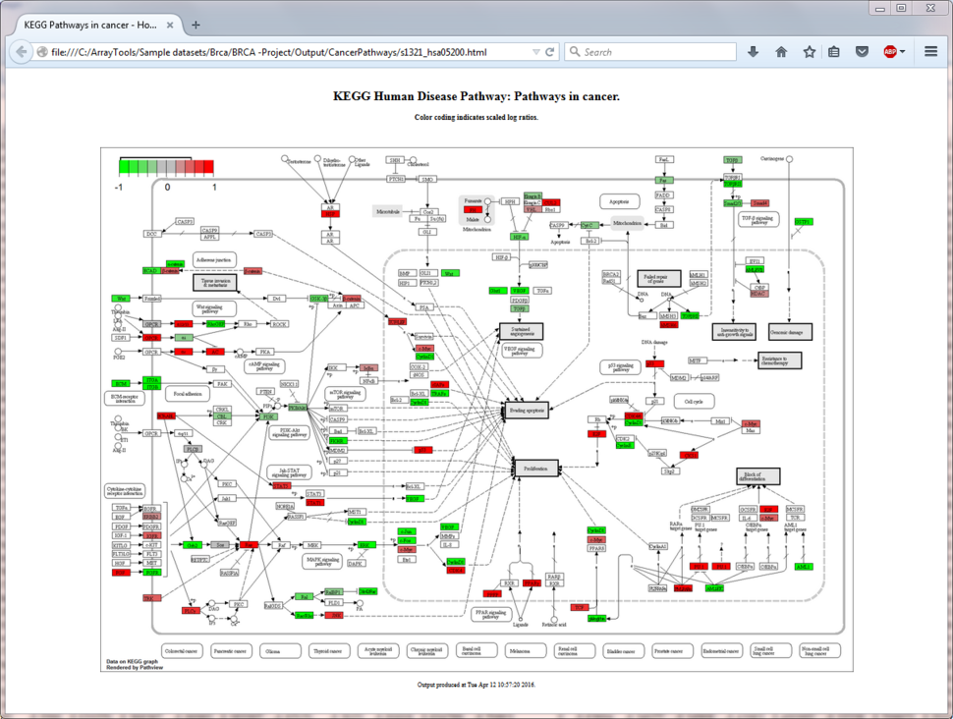953x719 pixels.
Task: Click the Mitochondrion gray box near Bid
Action: (627, 223)
